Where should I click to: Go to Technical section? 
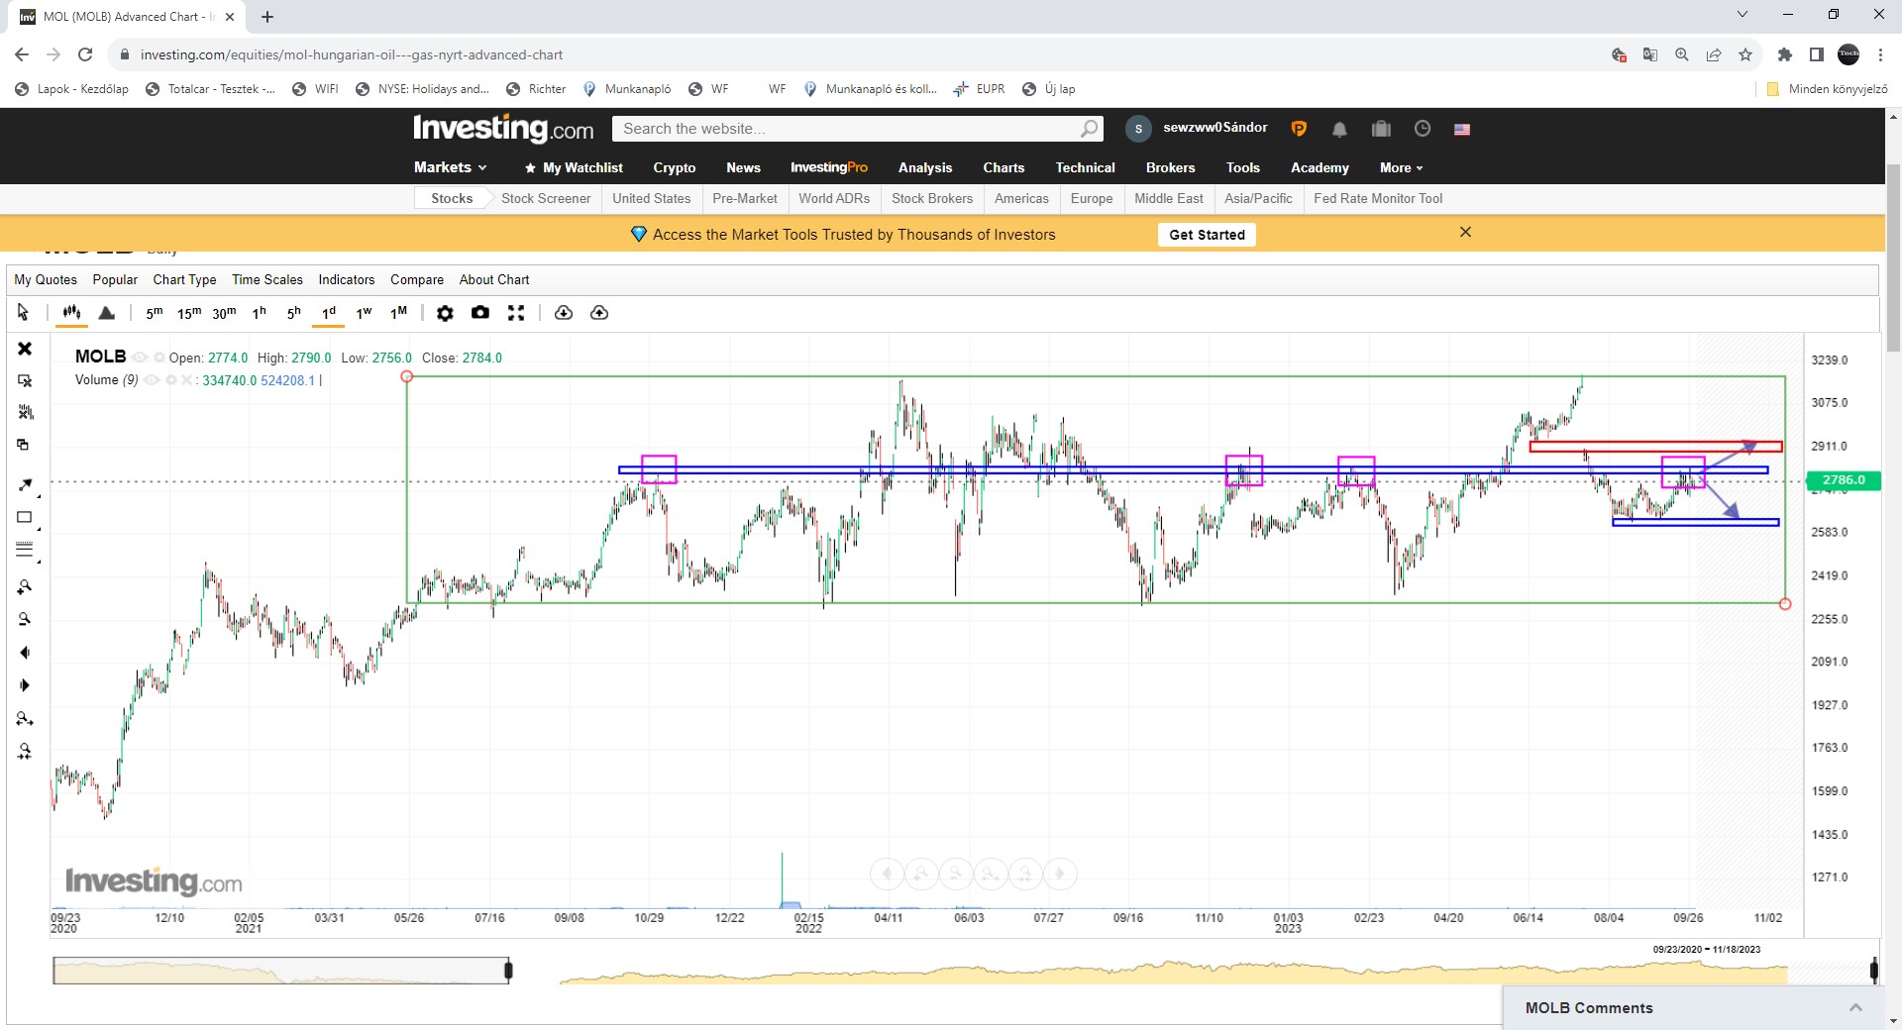[1085, 167]
